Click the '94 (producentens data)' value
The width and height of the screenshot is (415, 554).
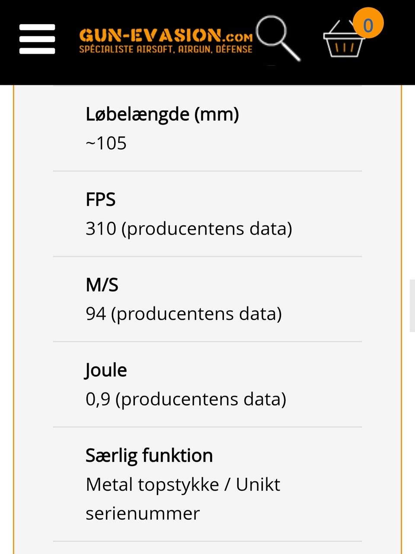point(184,314)
